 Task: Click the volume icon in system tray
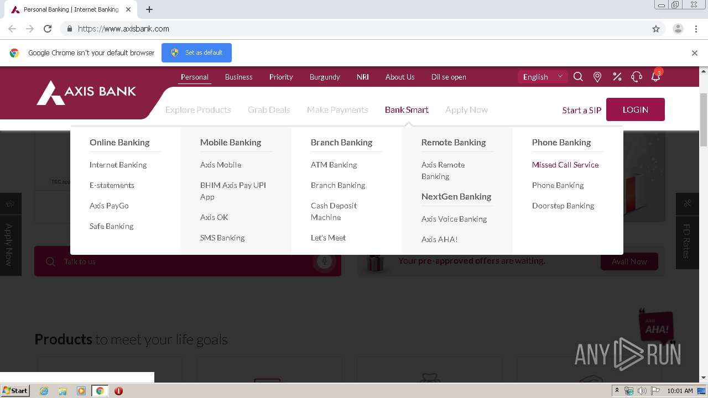tap(642, 391)
